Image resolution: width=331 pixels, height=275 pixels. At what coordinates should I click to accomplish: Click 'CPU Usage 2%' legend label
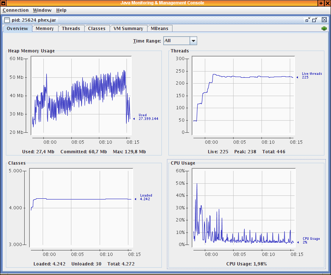311,240
